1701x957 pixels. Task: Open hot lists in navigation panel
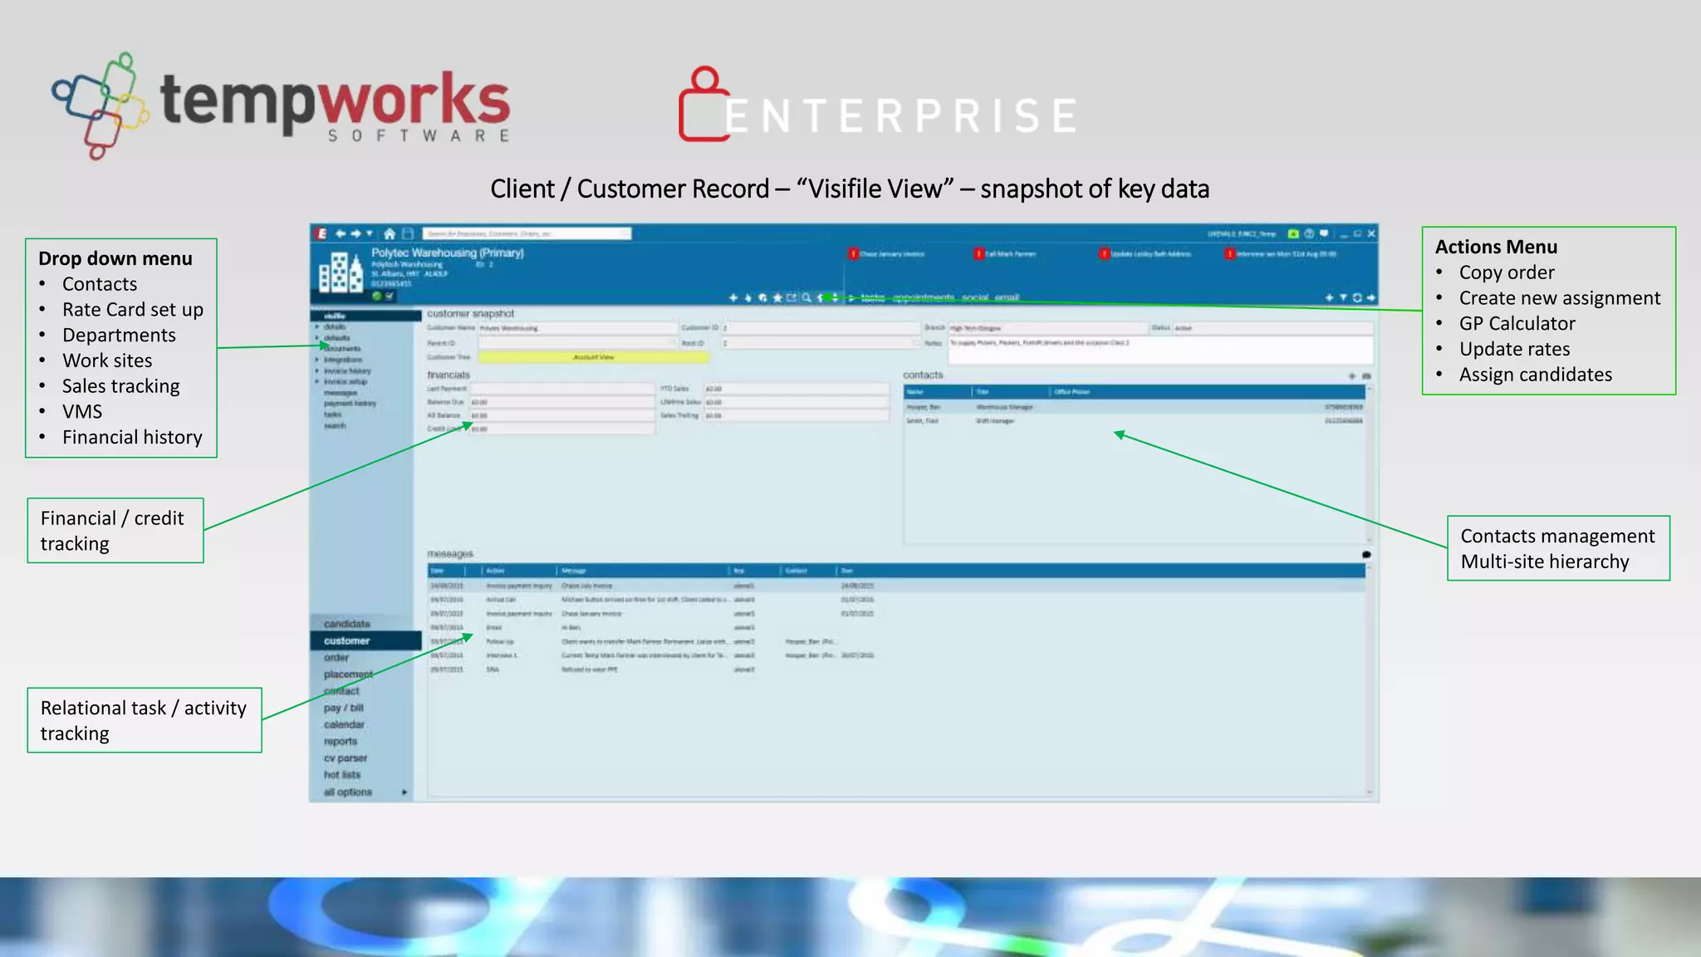[342, 775]
